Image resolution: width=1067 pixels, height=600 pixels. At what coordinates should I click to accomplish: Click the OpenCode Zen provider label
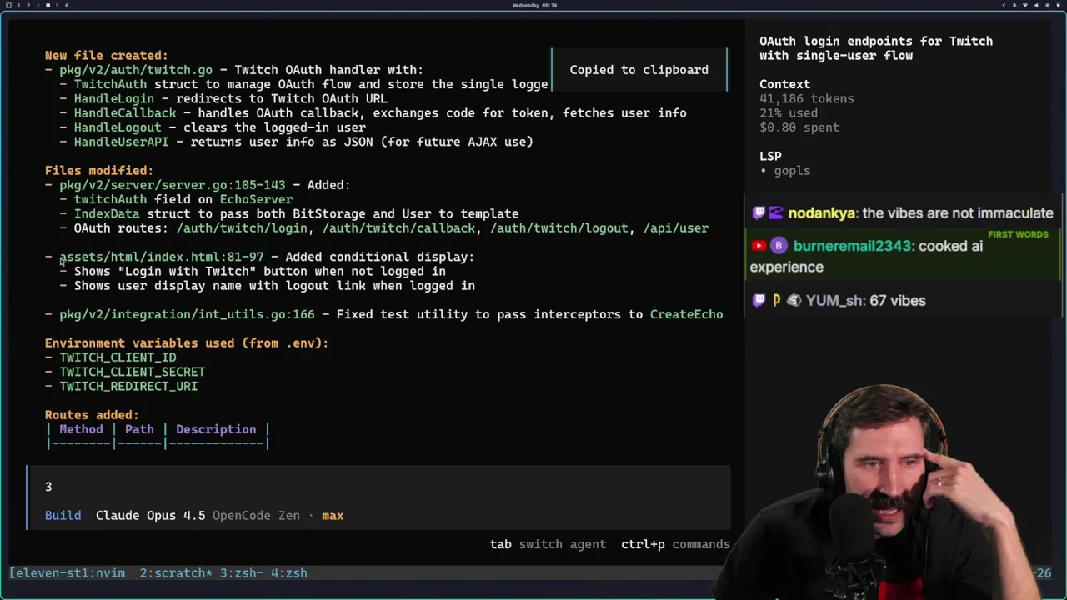256,516
